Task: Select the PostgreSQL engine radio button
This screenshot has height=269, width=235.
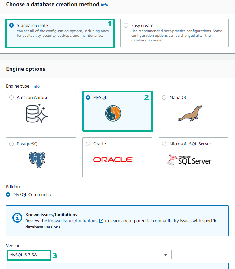Action: 11,144
